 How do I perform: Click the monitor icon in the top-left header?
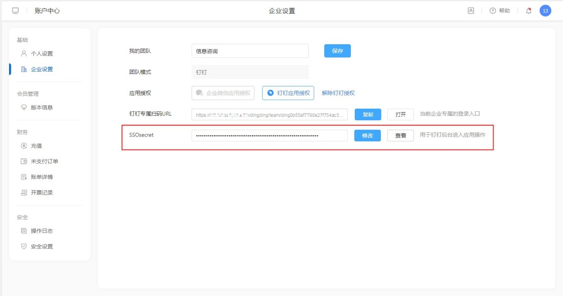coord(15,11)
